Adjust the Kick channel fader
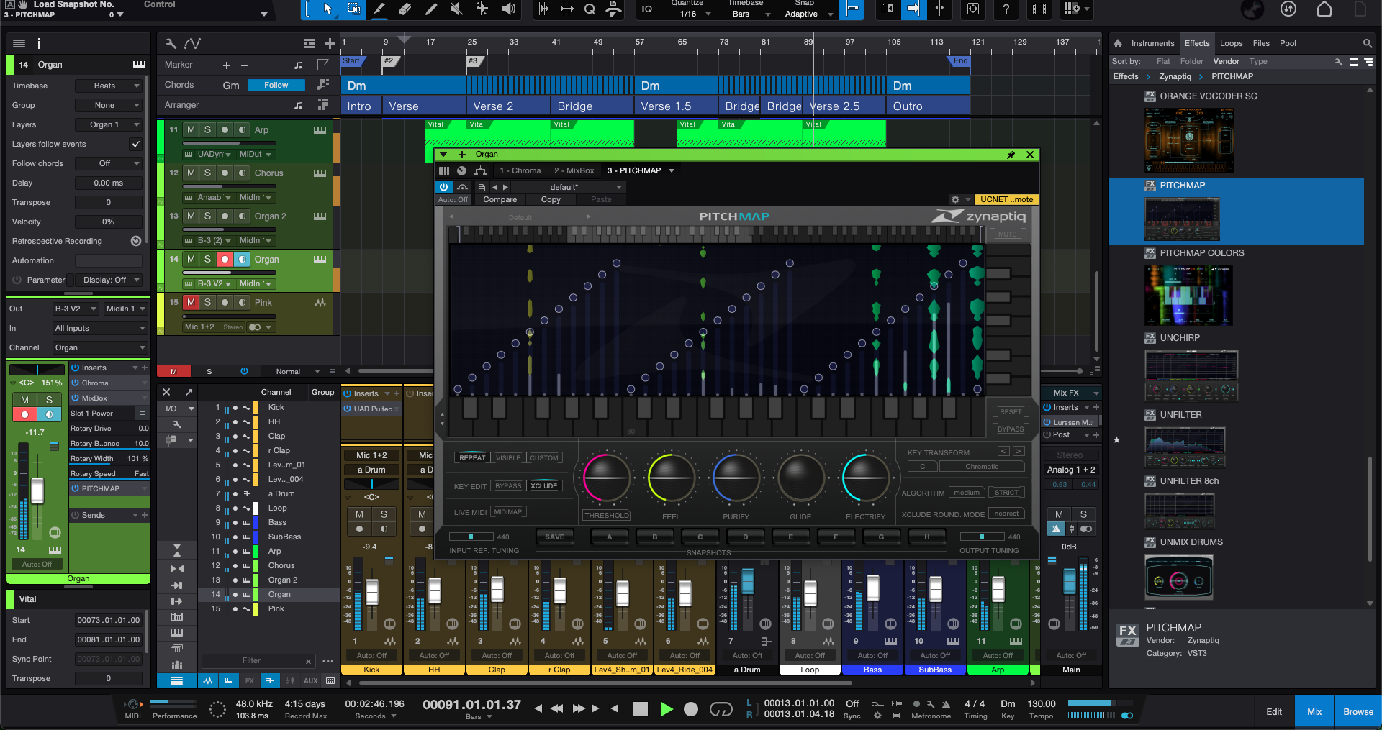The width and height of the screenshot is (1382, 730). (371, 591)
